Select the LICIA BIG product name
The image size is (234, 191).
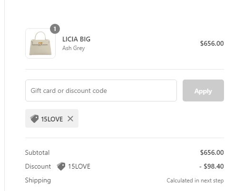(76, 39)
